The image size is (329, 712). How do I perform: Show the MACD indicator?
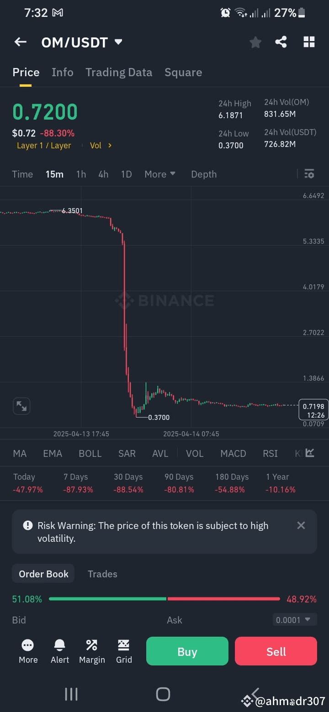[x=233, y=453]
